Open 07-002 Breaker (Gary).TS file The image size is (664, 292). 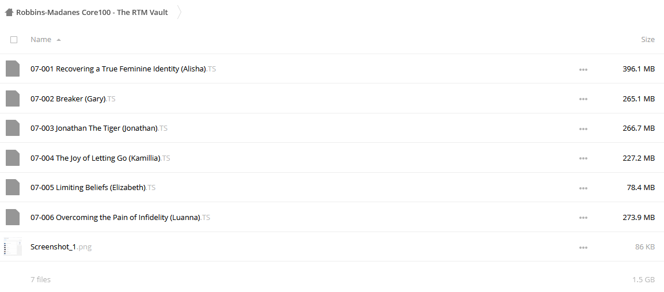pos(73,98)
